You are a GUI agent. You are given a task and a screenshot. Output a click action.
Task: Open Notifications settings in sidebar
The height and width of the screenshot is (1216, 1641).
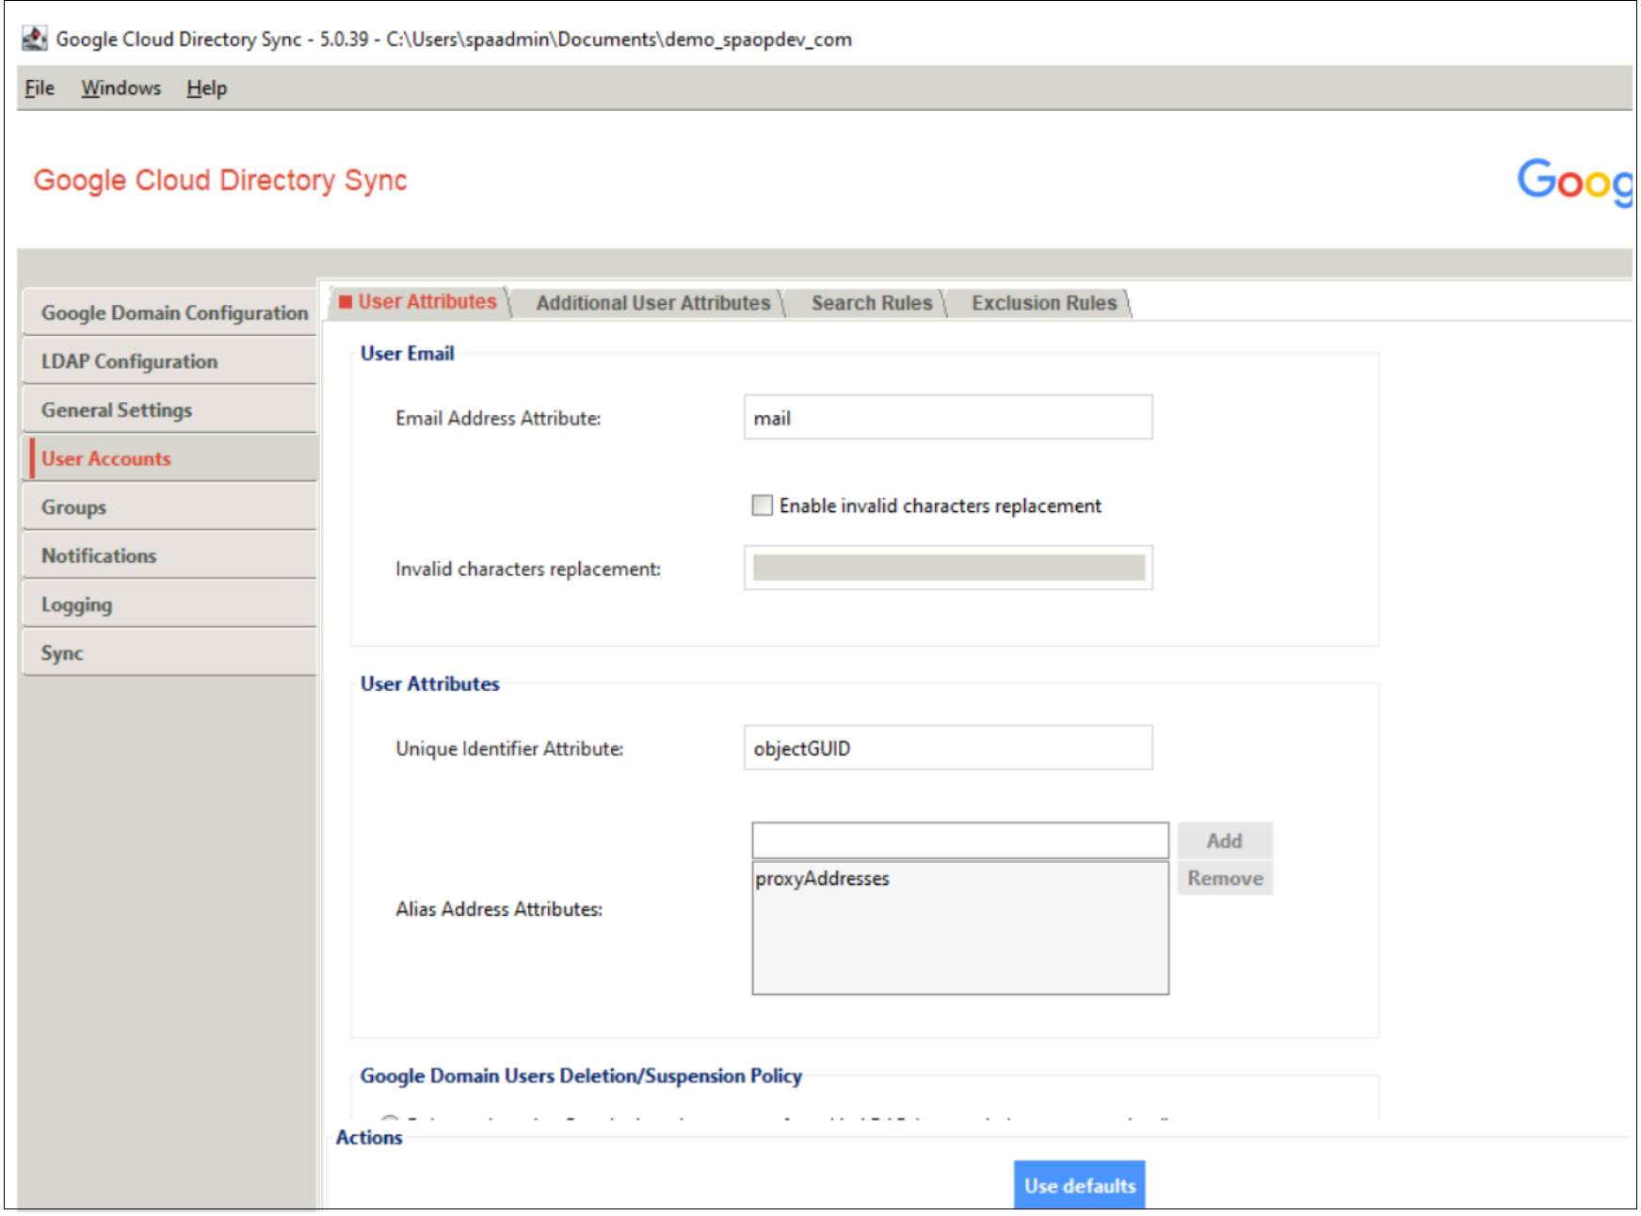pyautogui.click(x=99, y=556)
